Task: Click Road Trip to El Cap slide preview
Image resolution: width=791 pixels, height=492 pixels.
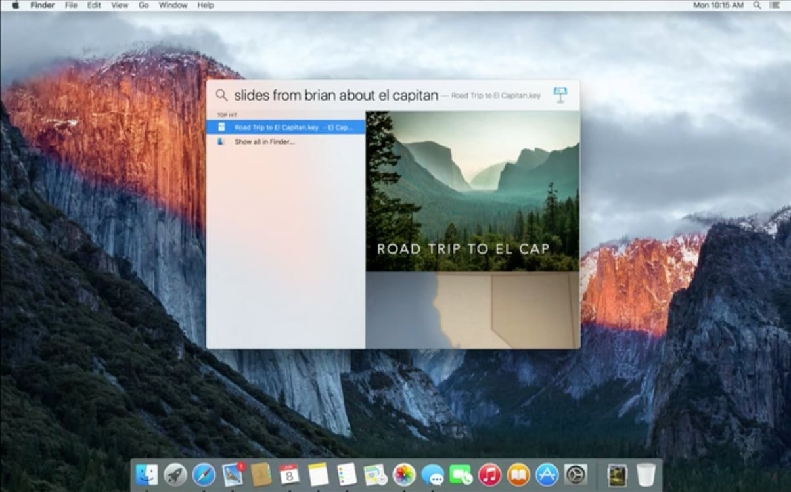Action: (x=472, y=191)
